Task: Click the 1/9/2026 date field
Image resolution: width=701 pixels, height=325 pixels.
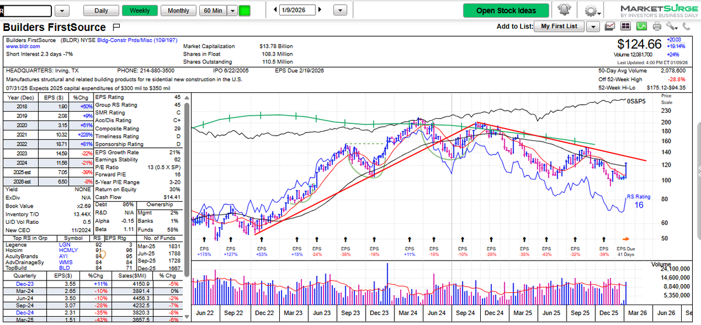Action: [x=297, y=10]
